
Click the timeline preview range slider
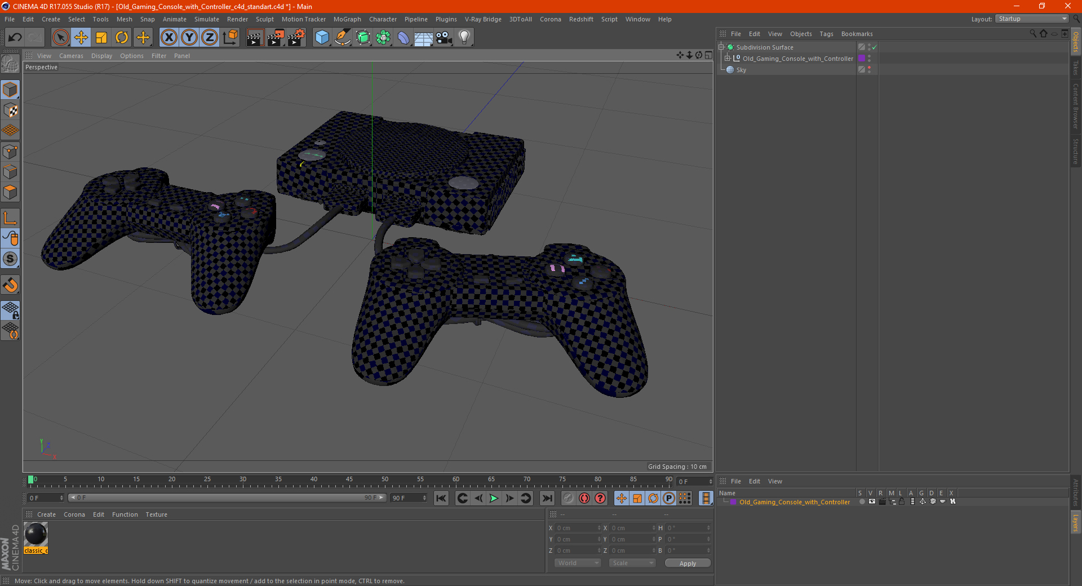point(227,498)
